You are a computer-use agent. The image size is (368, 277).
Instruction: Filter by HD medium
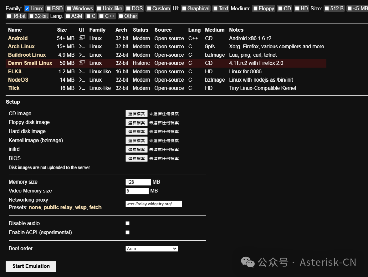(297, 9)
